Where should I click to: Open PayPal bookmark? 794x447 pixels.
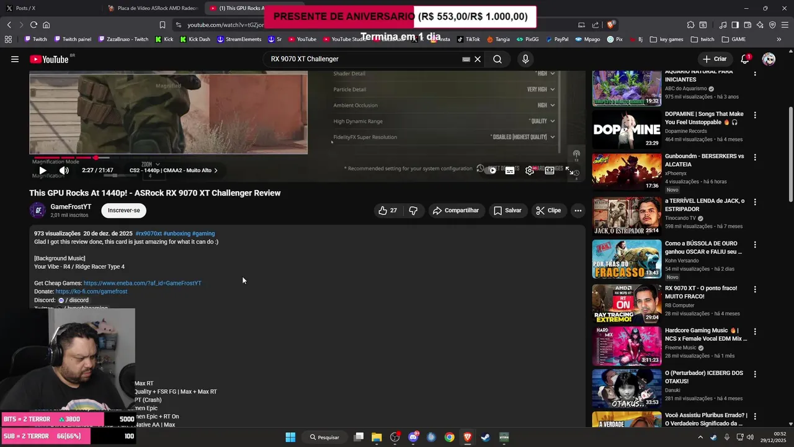pos(556,39)
